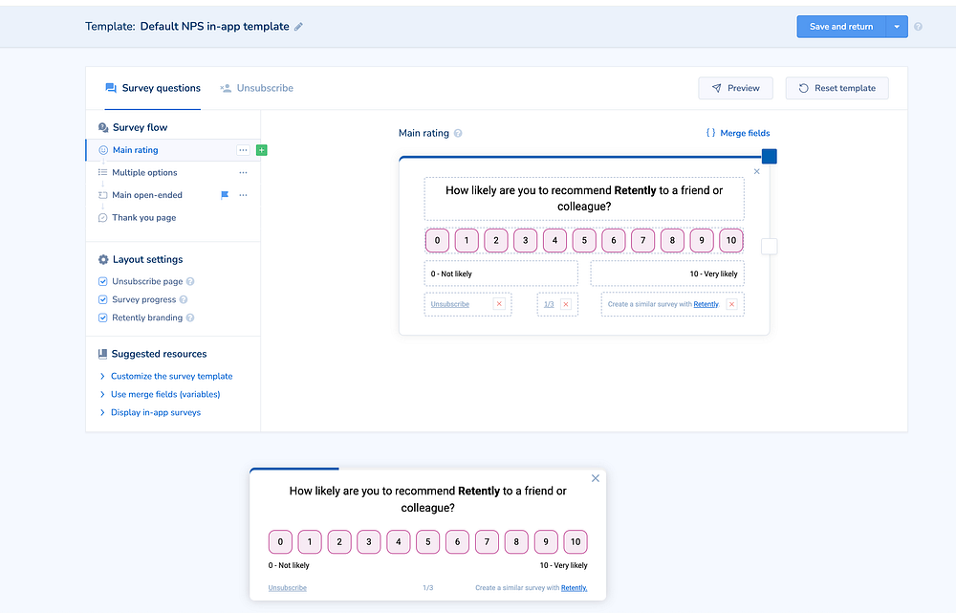Viewport: 956px width, 613px height.
Task: Select Main open-ended in survey flow
Action: coord(147,195)
